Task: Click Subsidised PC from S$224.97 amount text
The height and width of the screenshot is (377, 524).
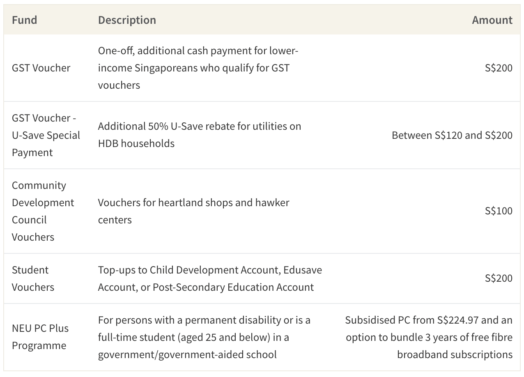Action: coord(411,320)
